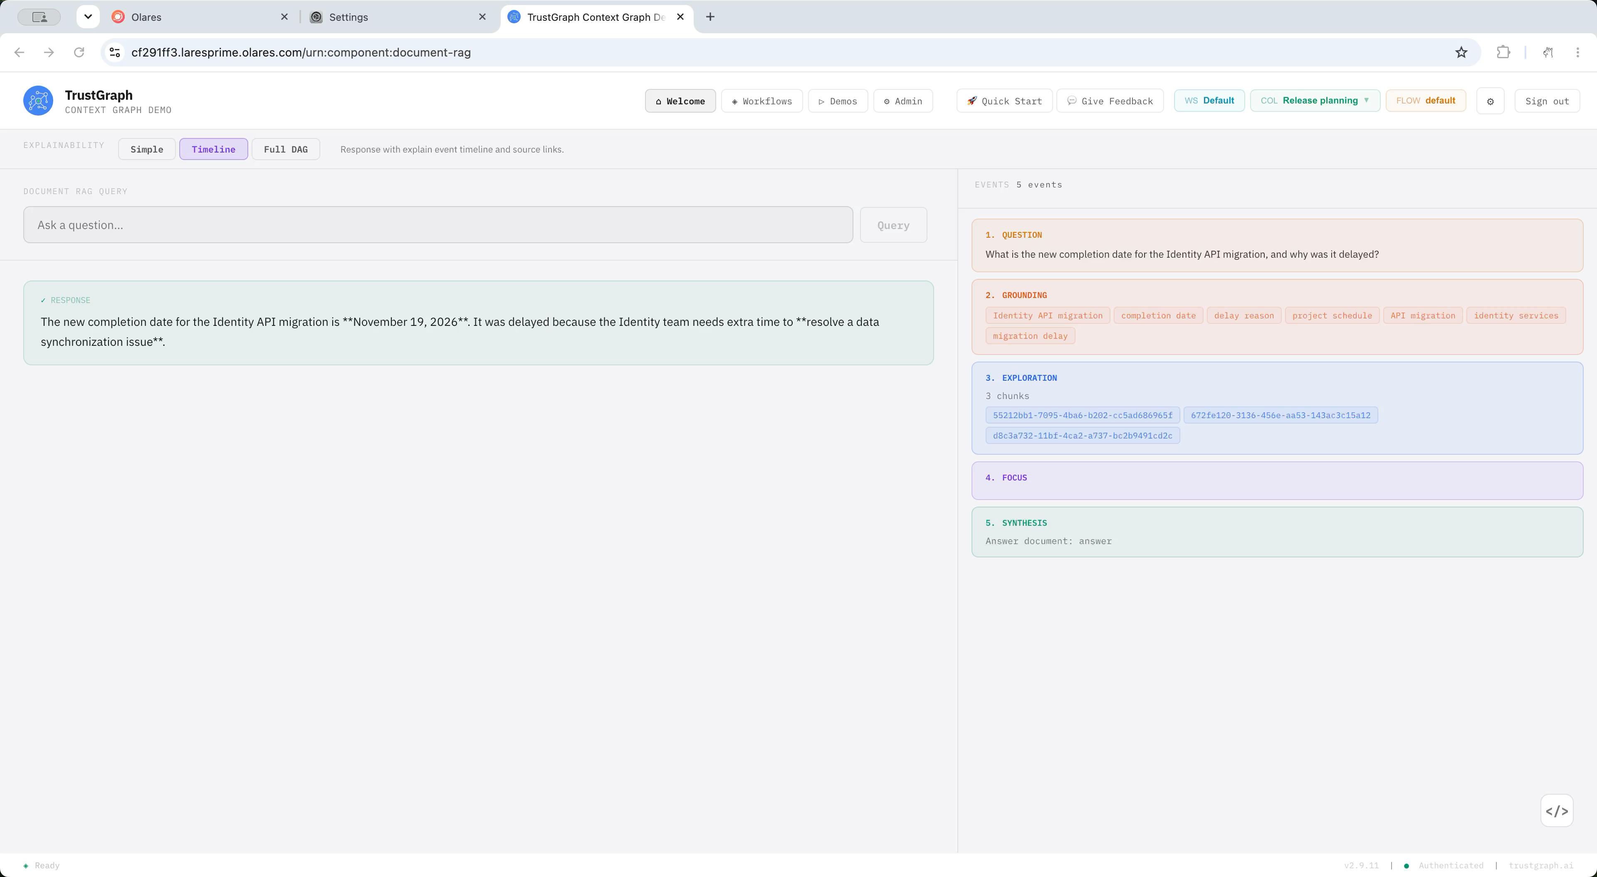Open chunk d8c3a732-11bf-4ca2-a737-bc2b9491cd2c

[1083, 436]
